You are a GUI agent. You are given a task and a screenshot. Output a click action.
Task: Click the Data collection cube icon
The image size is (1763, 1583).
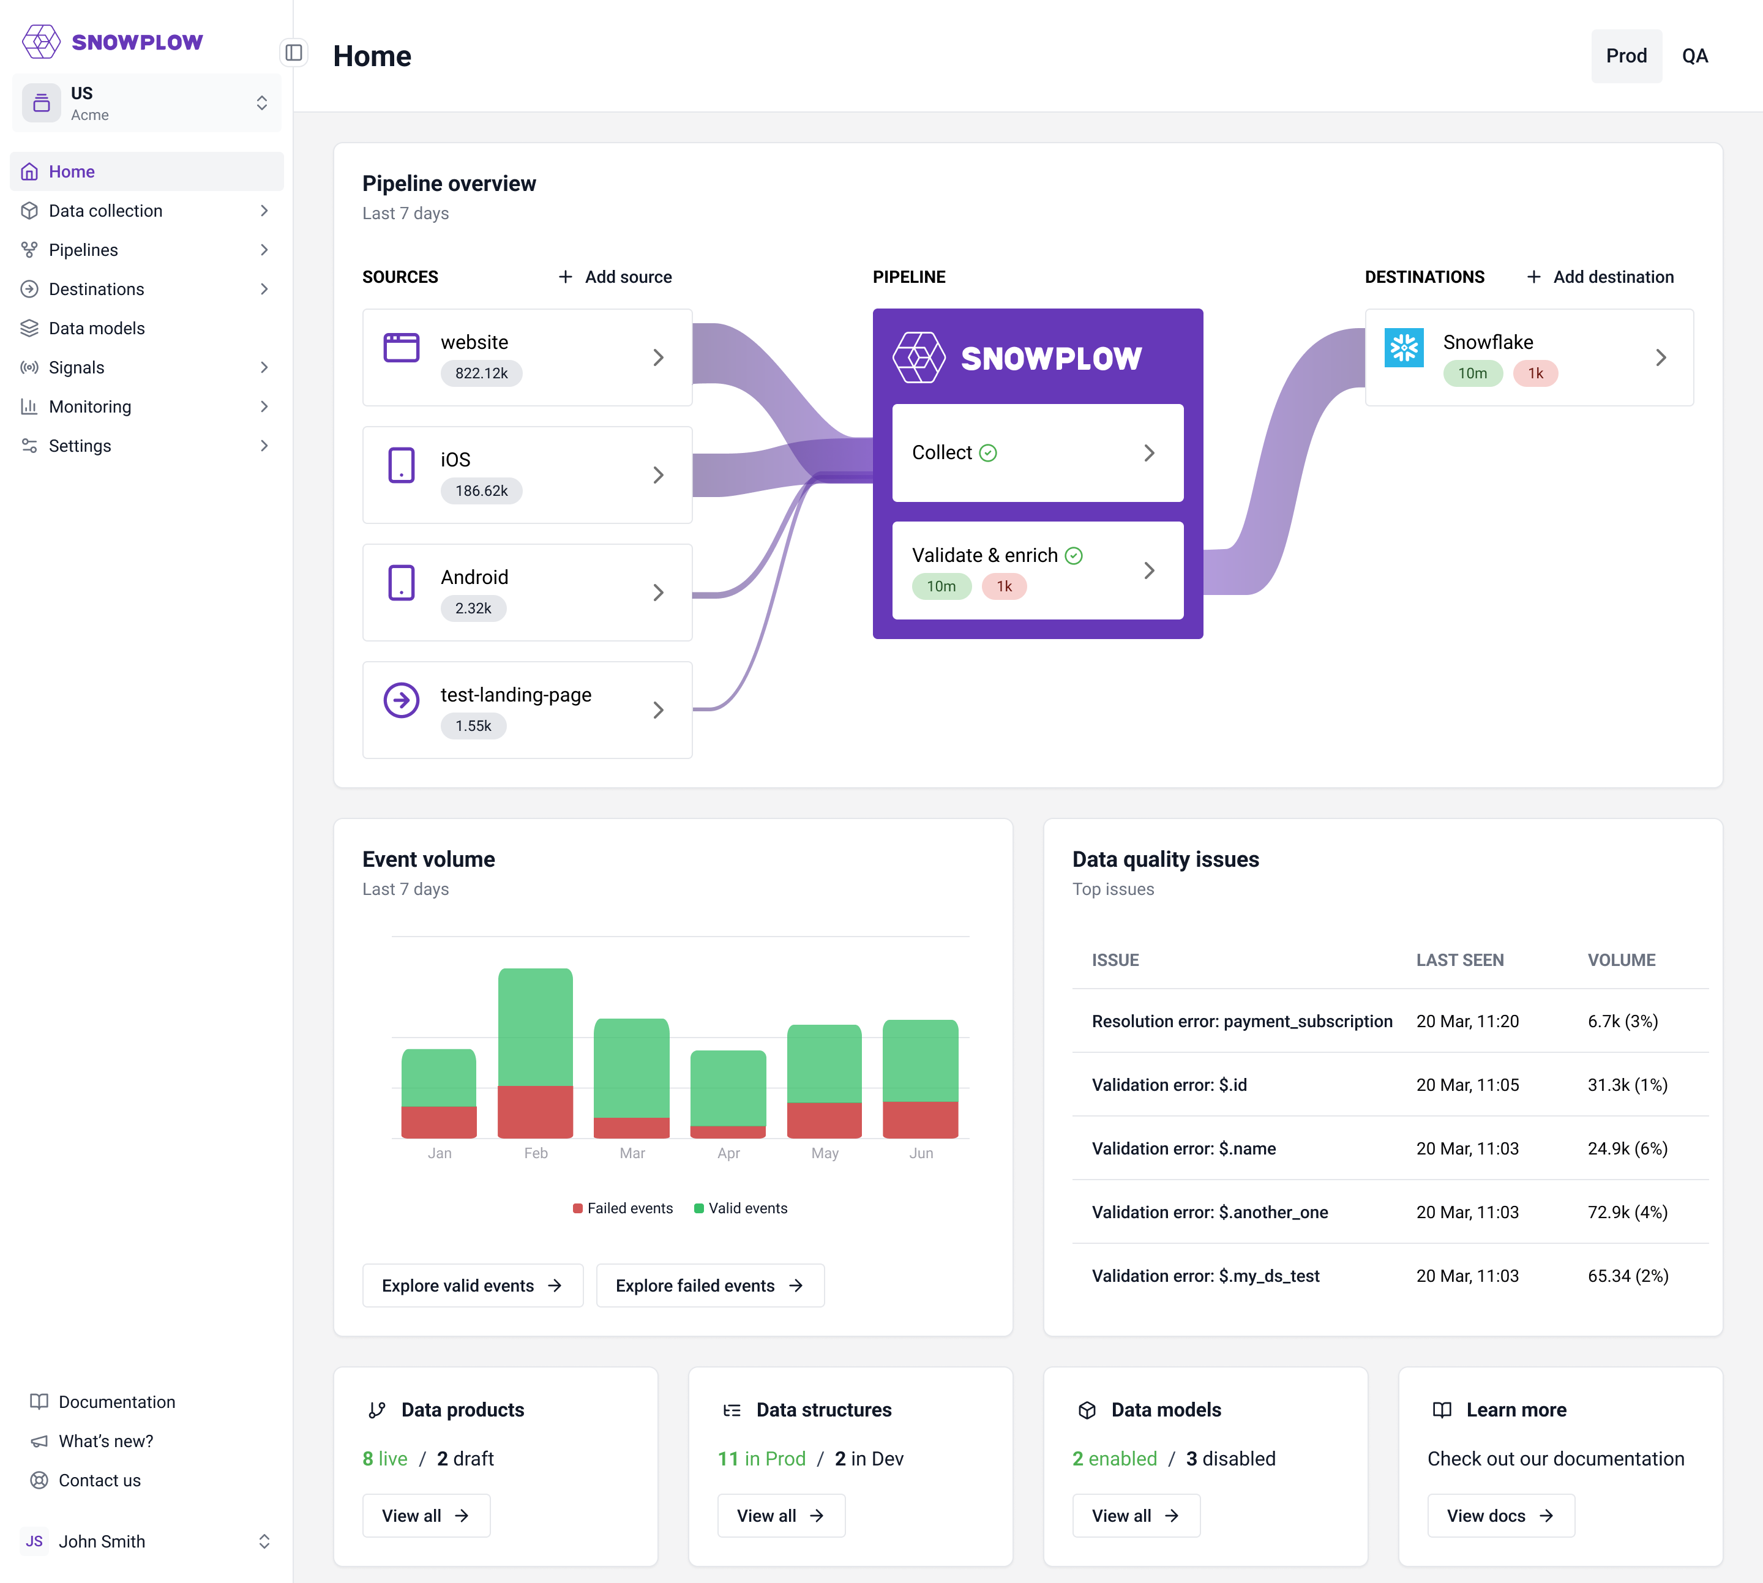click(29, 211)
